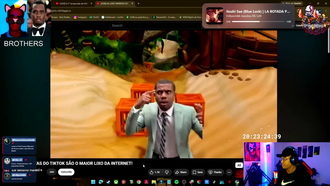Join the channel membership
The height and width of the screenshot is (186, 330).
(x=52, y=172)
